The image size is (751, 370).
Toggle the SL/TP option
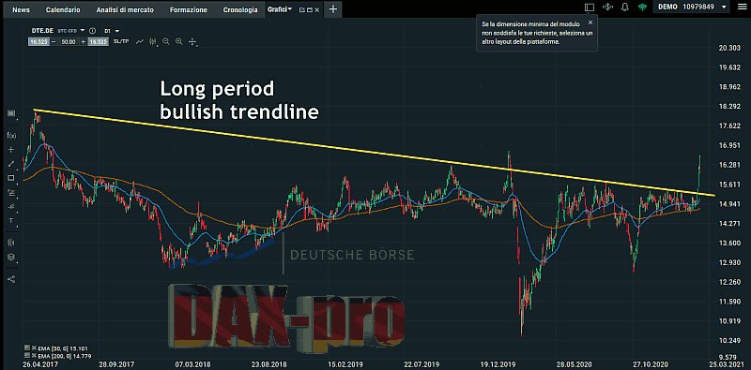pos(122,41)
